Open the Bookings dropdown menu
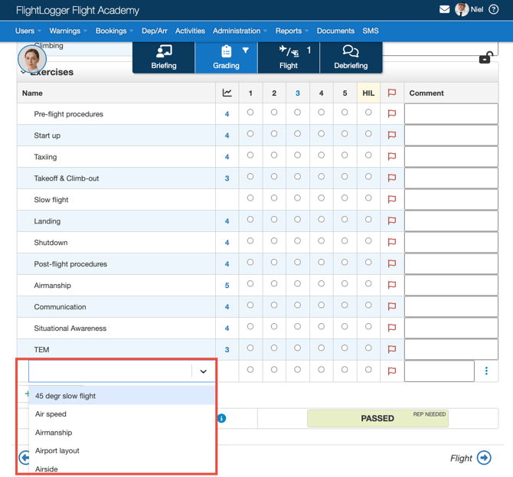This screenshot has width=513, height=477. (114, 31)
